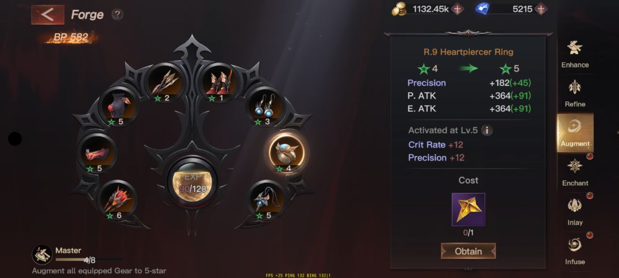Add more blue diamonds with plus button
The image size is (619, 278).
point(541,9)
